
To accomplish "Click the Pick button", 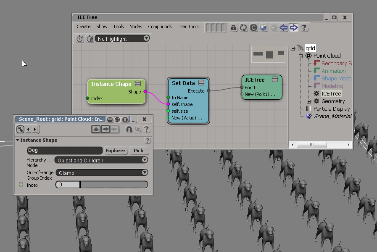I will coord(139,151).
